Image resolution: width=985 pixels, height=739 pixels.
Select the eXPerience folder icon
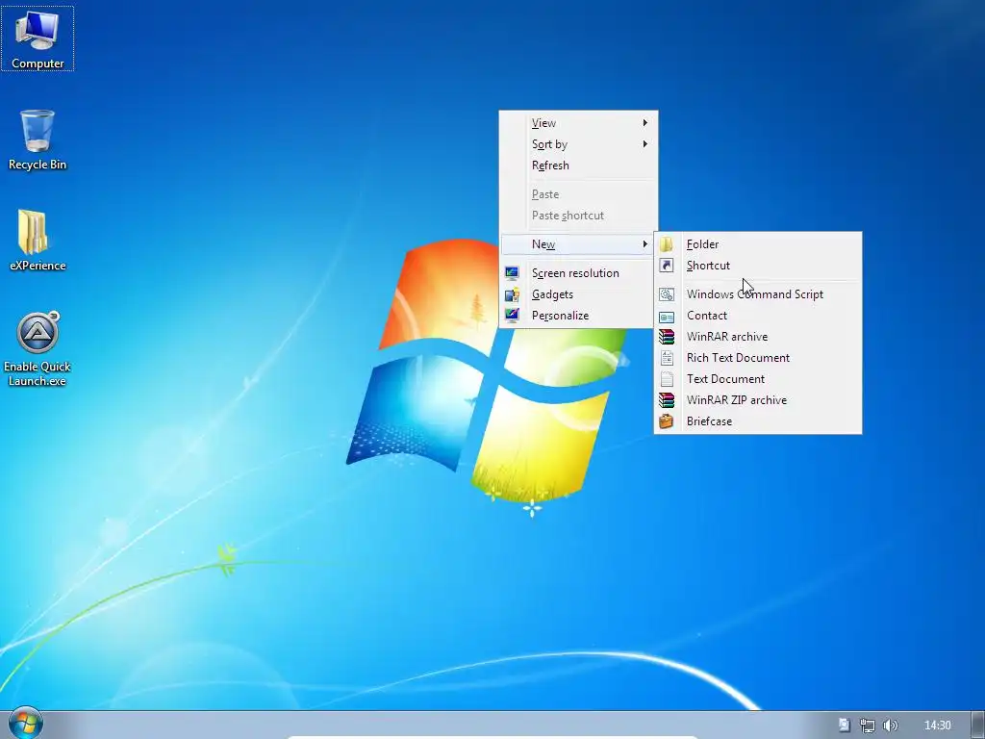pyautogui.click(x=38, y=241)
